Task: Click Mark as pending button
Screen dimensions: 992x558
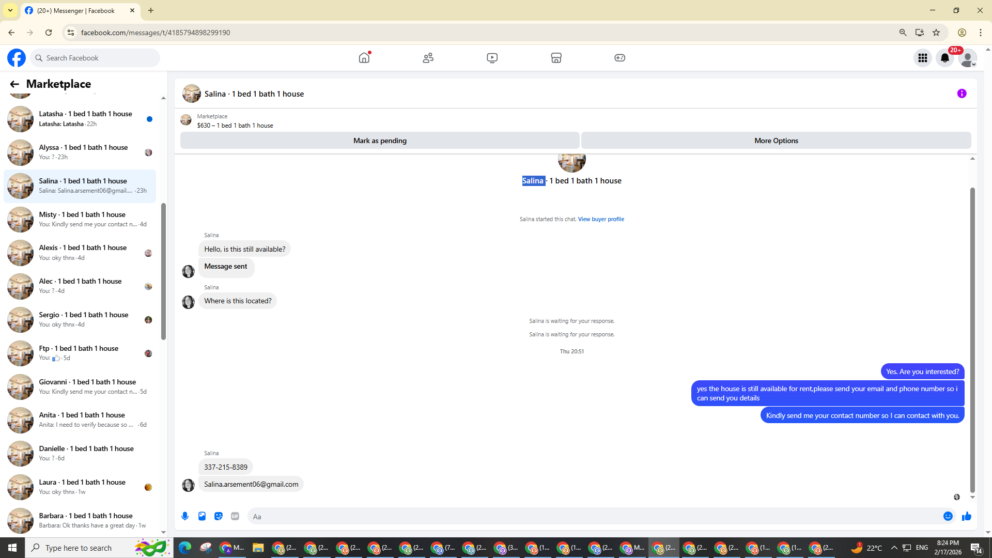Action: click(380, 141)
